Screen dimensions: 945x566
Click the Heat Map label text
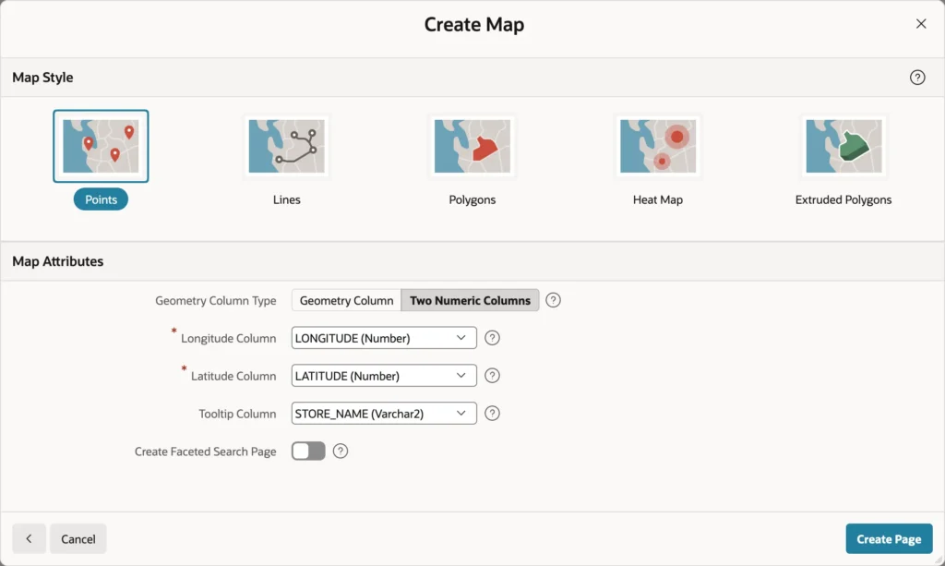[x=657, y=200]
